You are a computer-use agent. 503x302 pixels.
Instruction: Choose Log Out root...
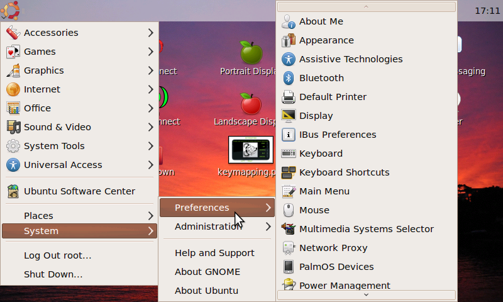[58, 255]
